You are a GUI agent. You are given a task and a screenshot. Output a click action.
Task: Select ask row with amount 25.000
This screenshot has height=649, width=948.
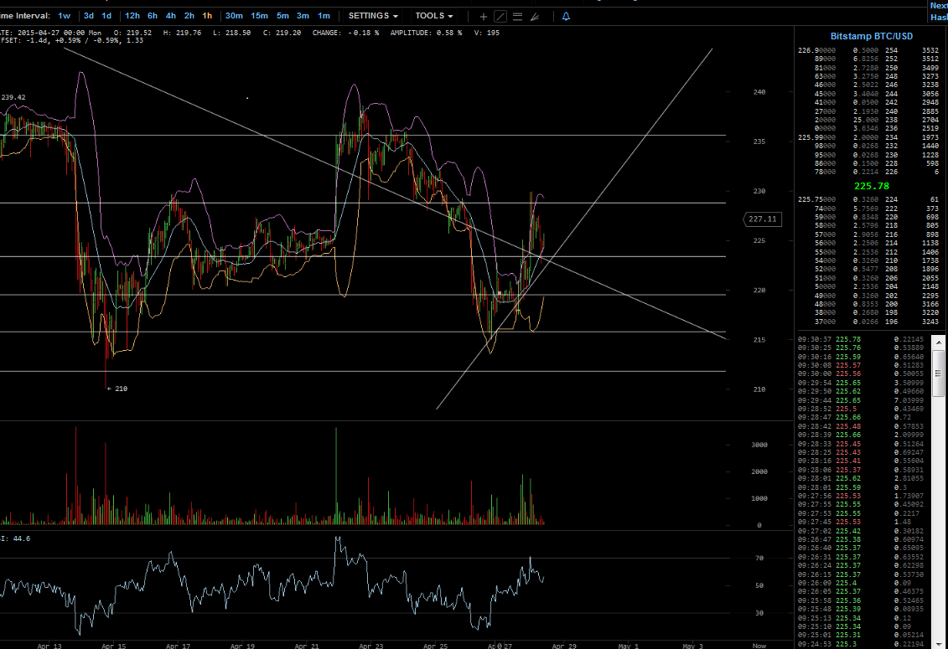[868, 121]
